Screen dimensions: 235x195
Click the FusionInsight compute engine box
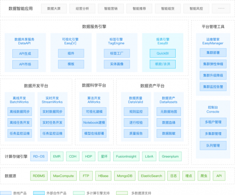(x=126, y=156)
